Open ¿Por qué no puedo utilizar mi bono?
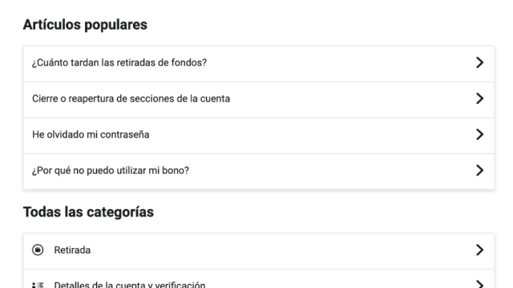 click(258, 171)
